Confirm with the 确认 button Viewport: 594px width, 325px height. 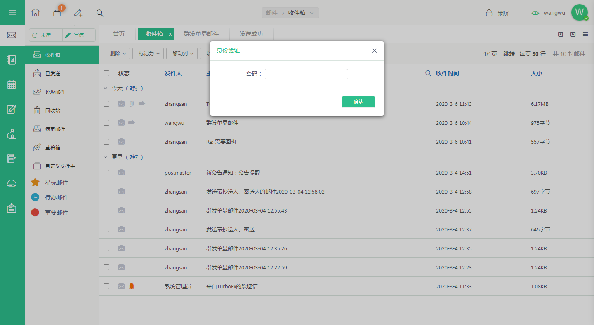point(358,102)
